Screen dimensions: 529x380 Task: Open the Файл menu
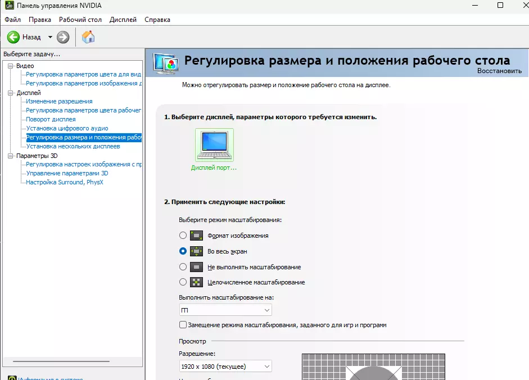pyautogui.click(x=12, y=20)
